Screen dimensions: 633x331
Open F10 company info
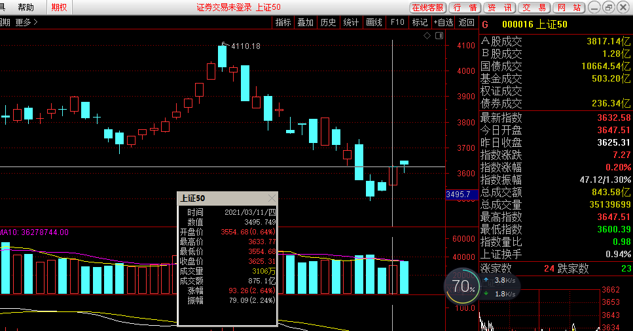pyautogui.click(x=397, y=23)
